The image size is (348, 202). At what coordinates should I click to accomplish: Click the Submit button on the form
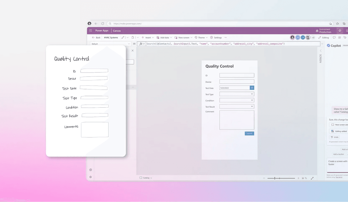point(249,133)
